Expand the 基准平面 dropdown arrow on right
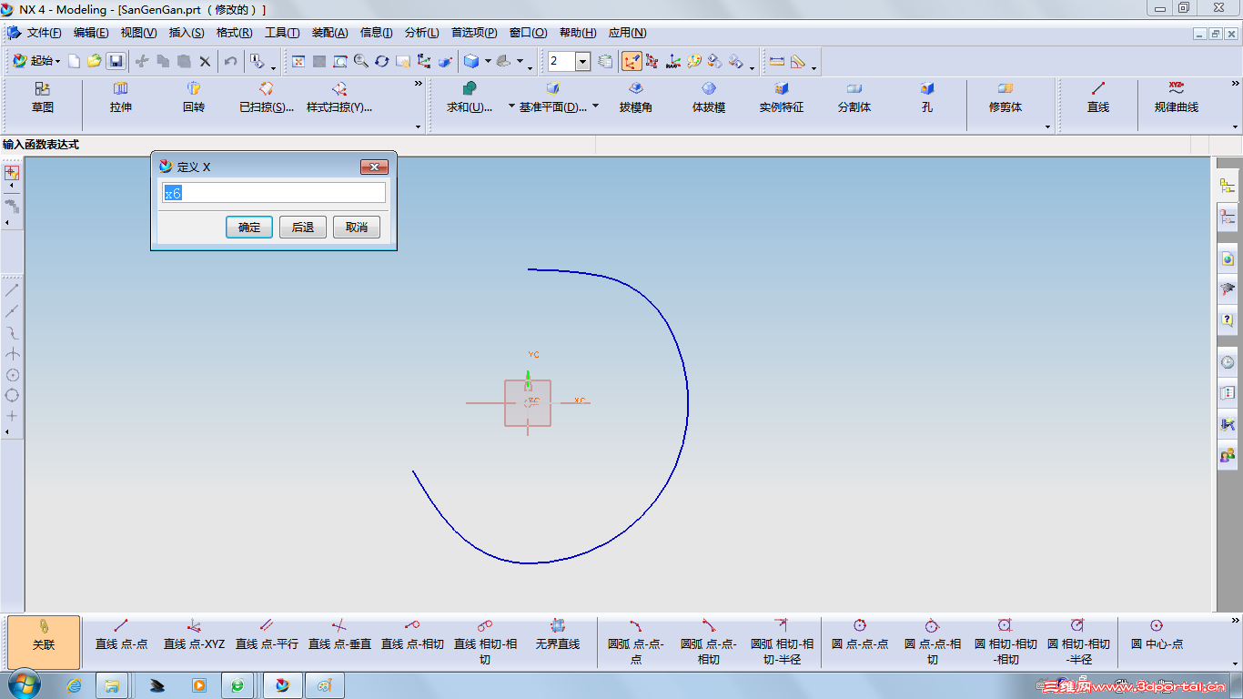This screenshot has width=1243, height=699. click(x=595, y=106)
